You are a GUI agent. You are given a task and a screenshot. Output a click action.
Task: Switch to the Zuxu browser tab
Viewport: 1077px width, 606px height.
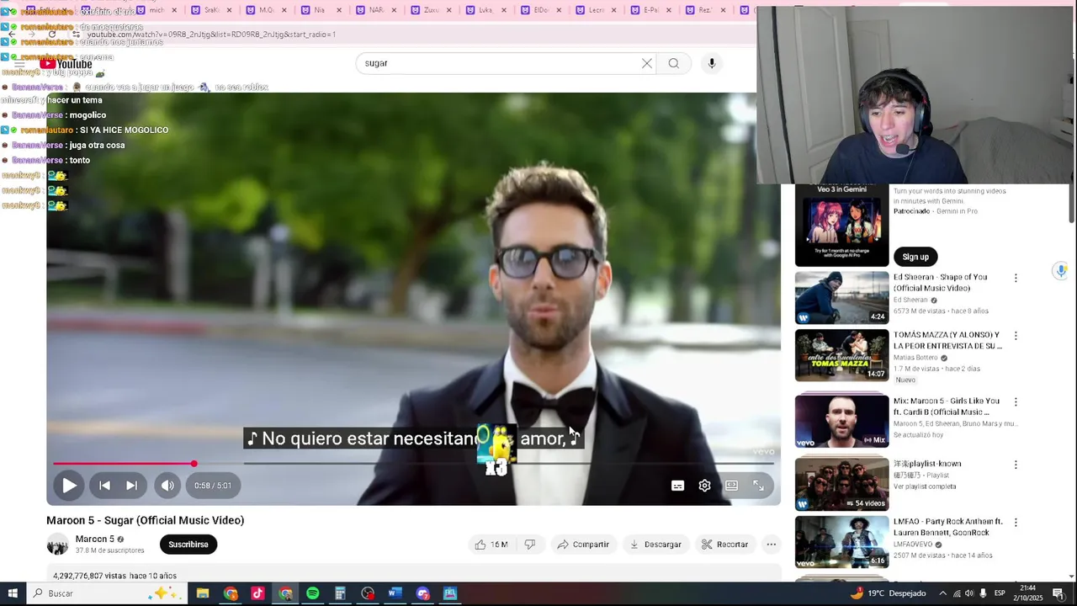431,10
